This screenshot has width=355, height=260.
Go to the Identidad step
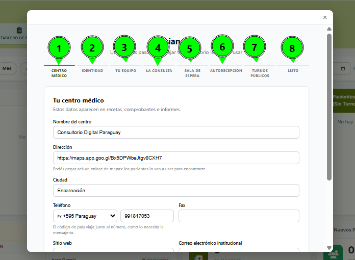pos(92,70)
